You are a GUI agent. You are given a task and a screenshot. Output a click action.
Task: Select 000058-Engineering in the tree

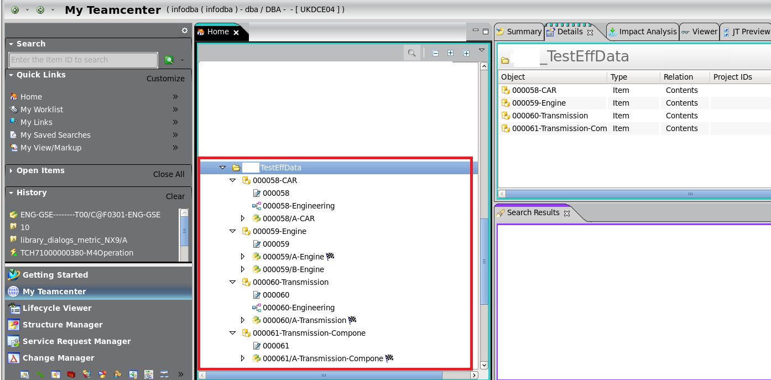[299, 206]
